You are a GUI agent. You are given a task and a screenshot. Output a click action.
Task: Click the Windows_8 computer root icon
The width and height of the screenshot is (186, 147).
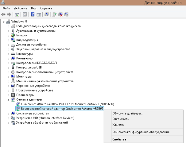click(8, 21)
